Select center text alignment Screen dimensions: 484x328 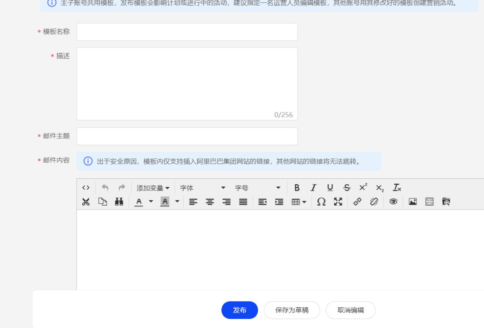(209, 202)
